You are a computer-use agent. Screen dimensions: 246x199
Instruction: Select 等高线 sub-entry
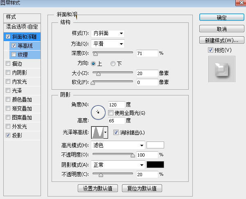coord(25,46)
